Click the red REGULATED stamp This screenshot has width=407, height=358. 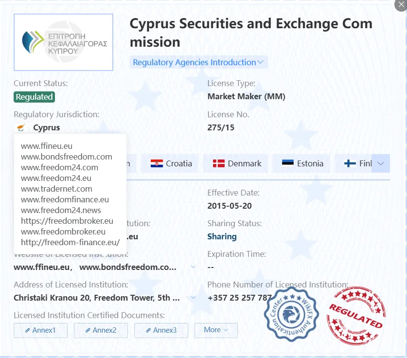click(x=356, y=316)
